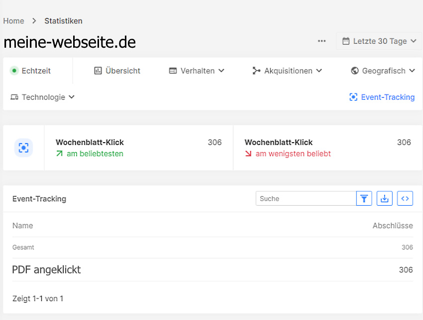Click the filter icon beside the search field

click(364, 198)
